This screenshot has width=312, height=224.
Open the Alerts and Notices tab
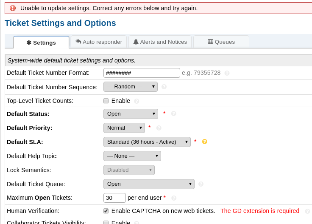(x=160, y=42)
